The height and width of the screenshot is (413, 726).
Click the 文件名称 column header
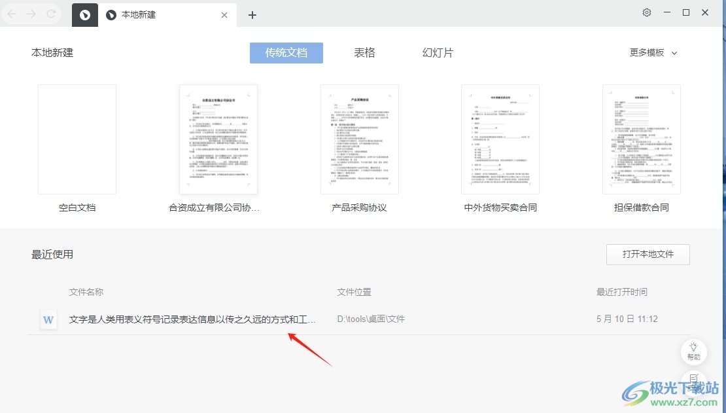tap(86, 292)
